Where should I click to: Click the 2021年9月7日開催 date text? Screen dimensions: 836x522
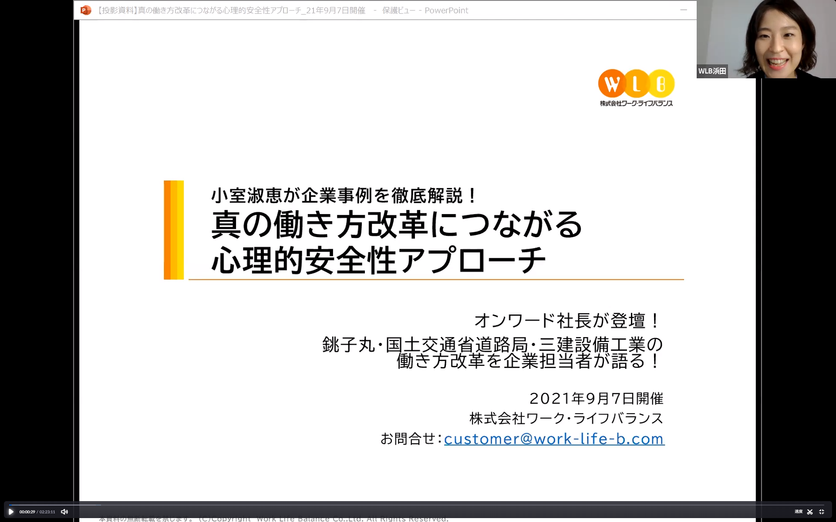596,398
